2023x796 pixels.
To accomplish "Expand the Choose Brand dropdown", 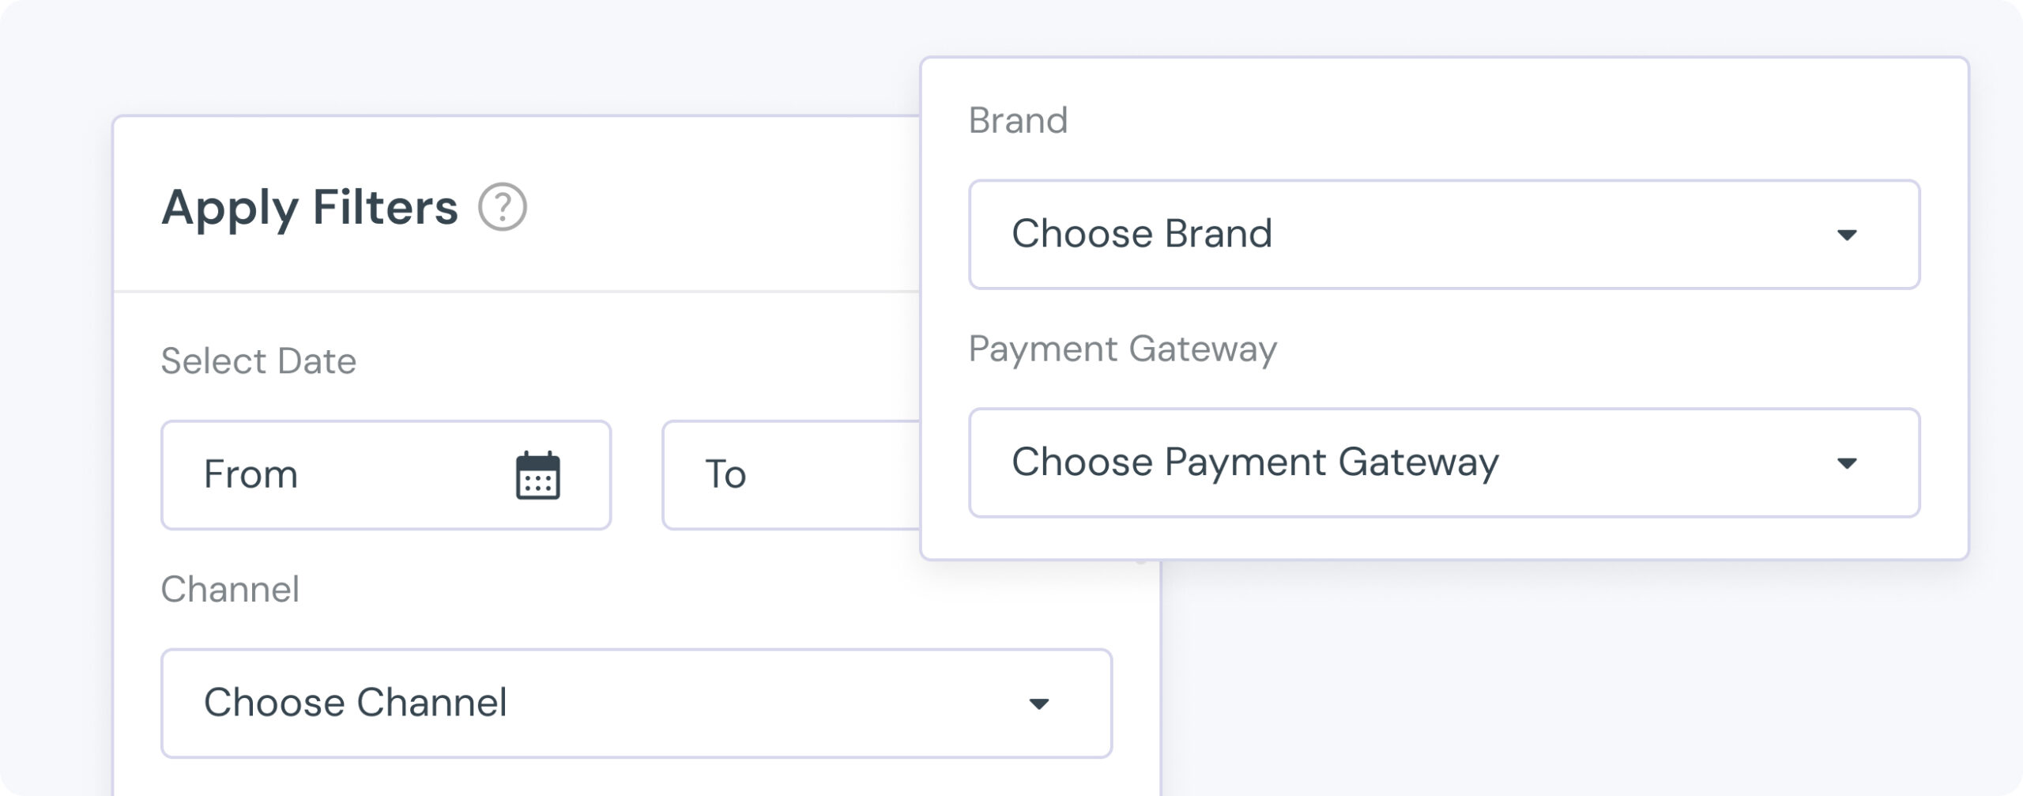I will (1445, 235).
